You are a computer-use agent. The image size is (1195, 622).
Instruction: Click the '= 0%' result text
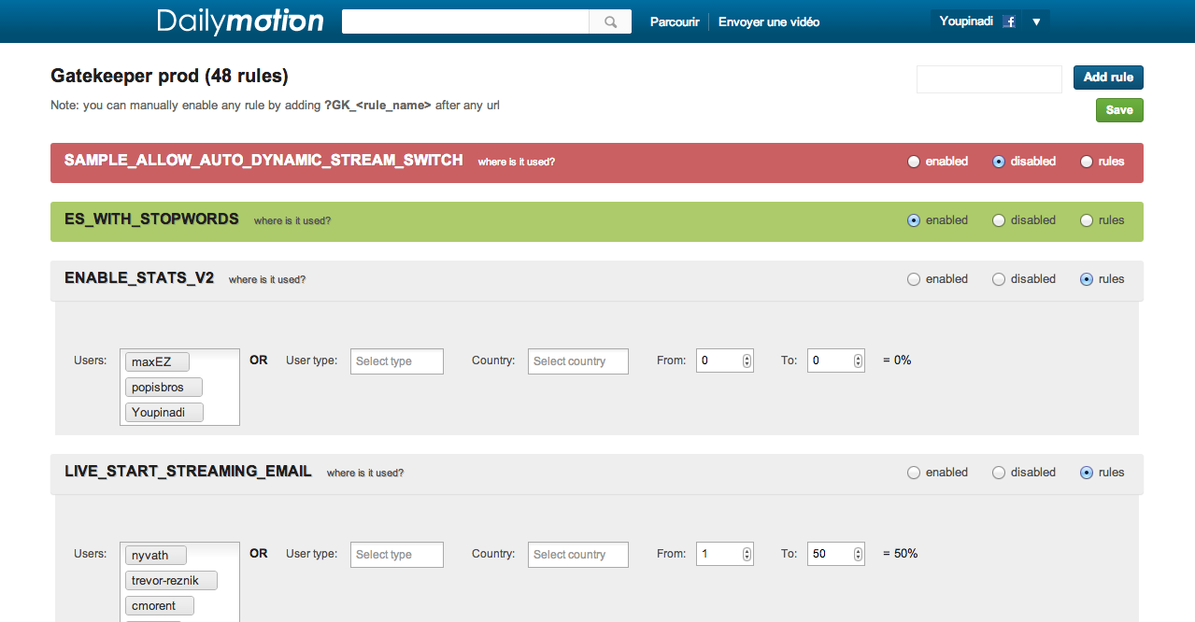[897, 360]
